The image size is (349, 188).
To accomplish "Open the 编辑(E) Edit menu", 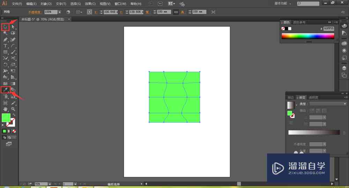I will [31, 4].
